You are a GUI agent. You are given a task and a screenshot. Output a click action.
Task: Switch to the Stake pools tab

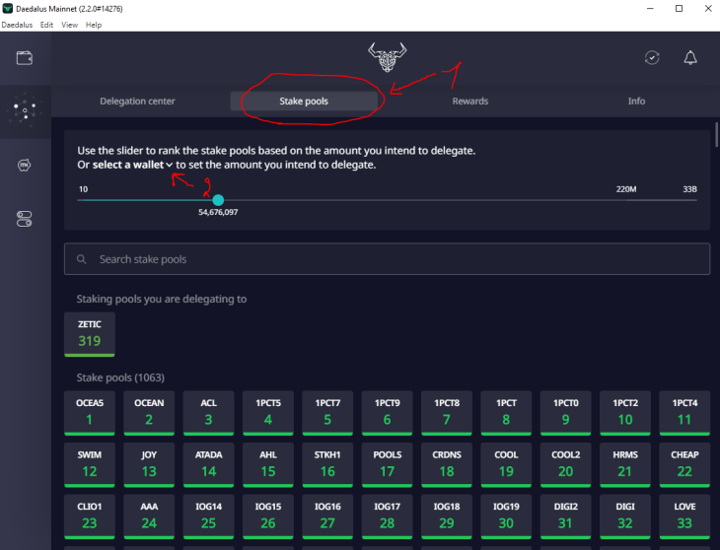pyautogui.click(x=304, y=101)
